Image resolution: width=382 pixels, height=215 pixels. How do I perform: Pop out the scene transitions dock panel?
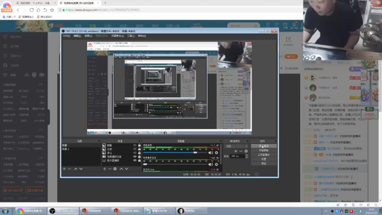(247, 141)
